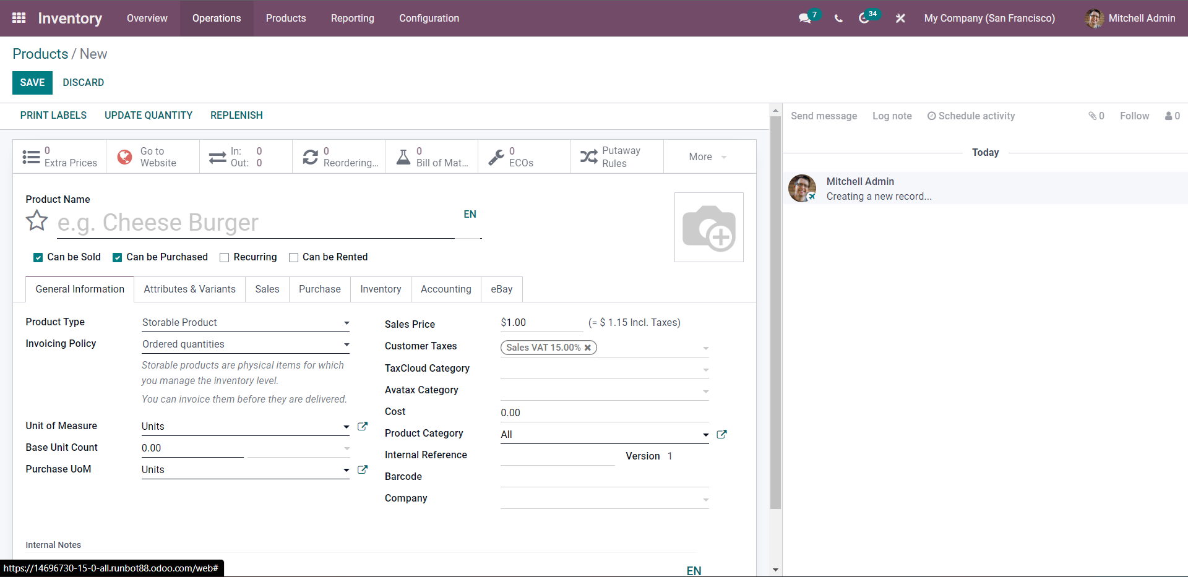The height and width of the screenshot is (577, 1188).
Task: Expand the Product Category dropdown
Action: [605, 434]
